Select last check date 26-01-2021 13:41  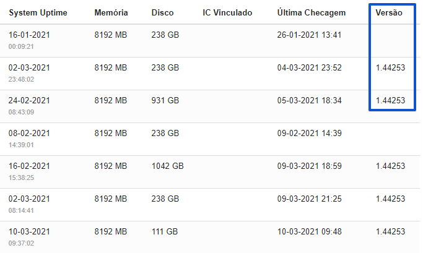click(x=309, y=35)
